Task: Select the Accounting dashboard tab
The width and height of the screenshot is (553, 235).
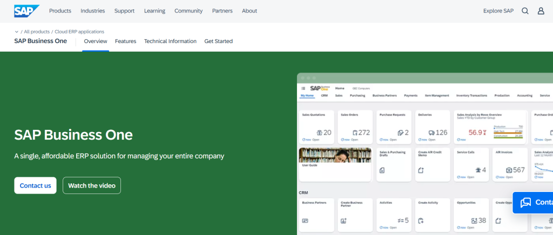Action: (525, 95)
